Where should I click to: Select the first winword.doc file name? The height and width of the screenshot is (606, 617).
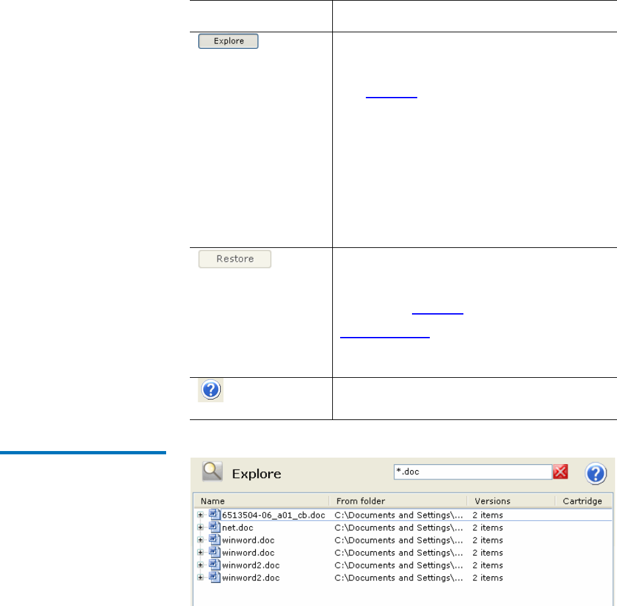coord(249,540)
